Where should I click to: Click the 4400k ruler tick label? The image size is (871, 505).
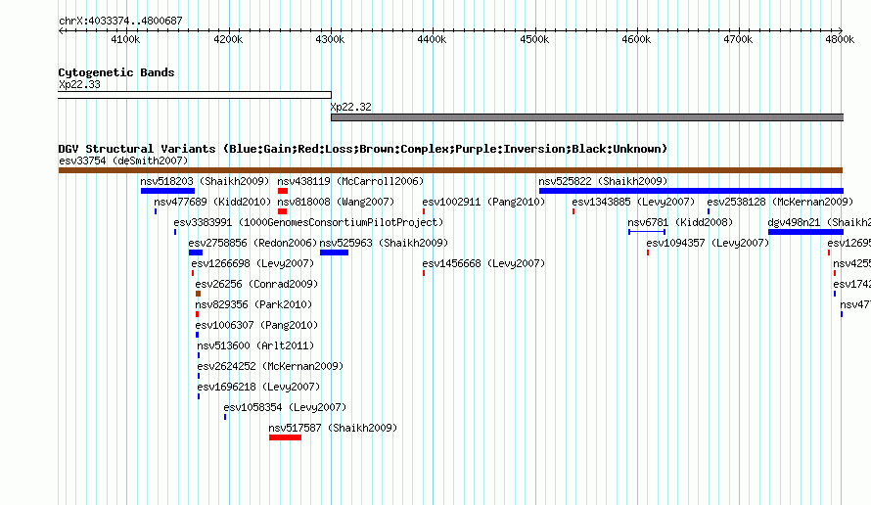pyautogui.click(x=432, y=39)
